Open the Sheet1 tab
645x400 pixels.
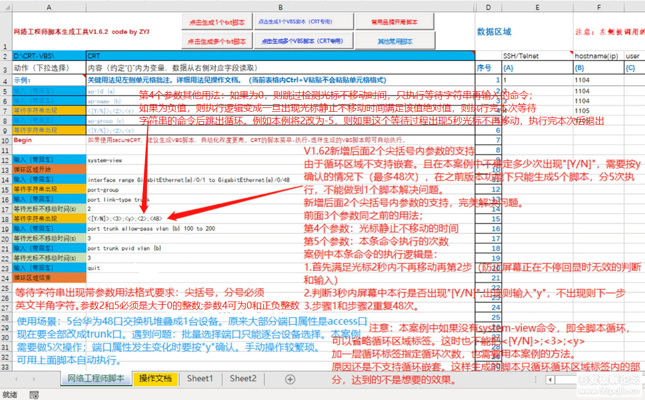pyautogui.click(x=200, y=379)
